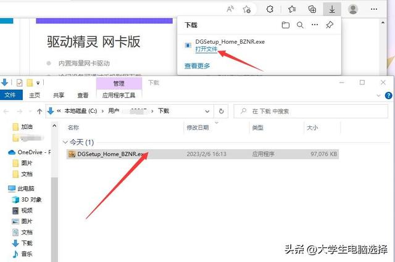The image size is (395, 262).
Task: Go up one folder level arrow
Action: point(39,111)
